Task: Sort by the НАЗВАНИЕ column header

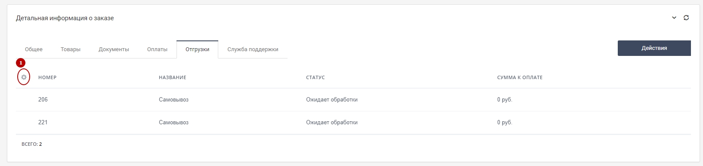Action: click(x=173, y=77)
